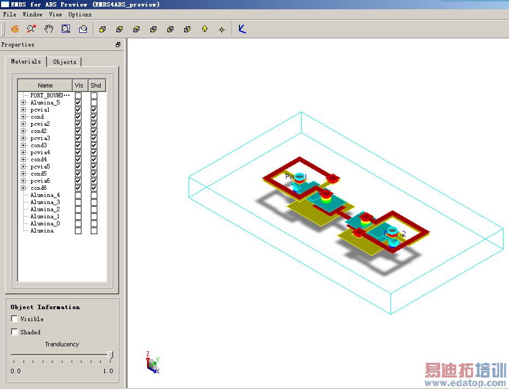This screenshot has width=509, height=389.
Task: Select the pcvia4 row name
Action: pyautogui.click(x=40, y=153)
